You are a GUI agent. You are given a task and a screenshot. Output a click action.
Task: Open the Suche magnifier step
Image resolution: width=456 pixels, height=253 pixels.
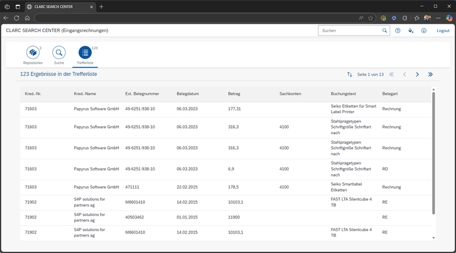(59, 53)
